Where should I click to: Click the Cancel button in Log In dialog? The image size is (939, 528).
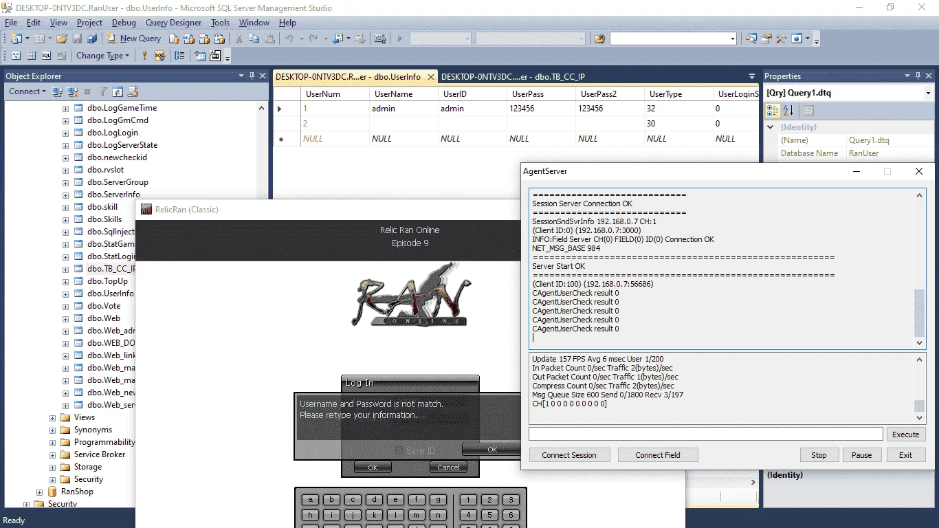pos(448,467)
